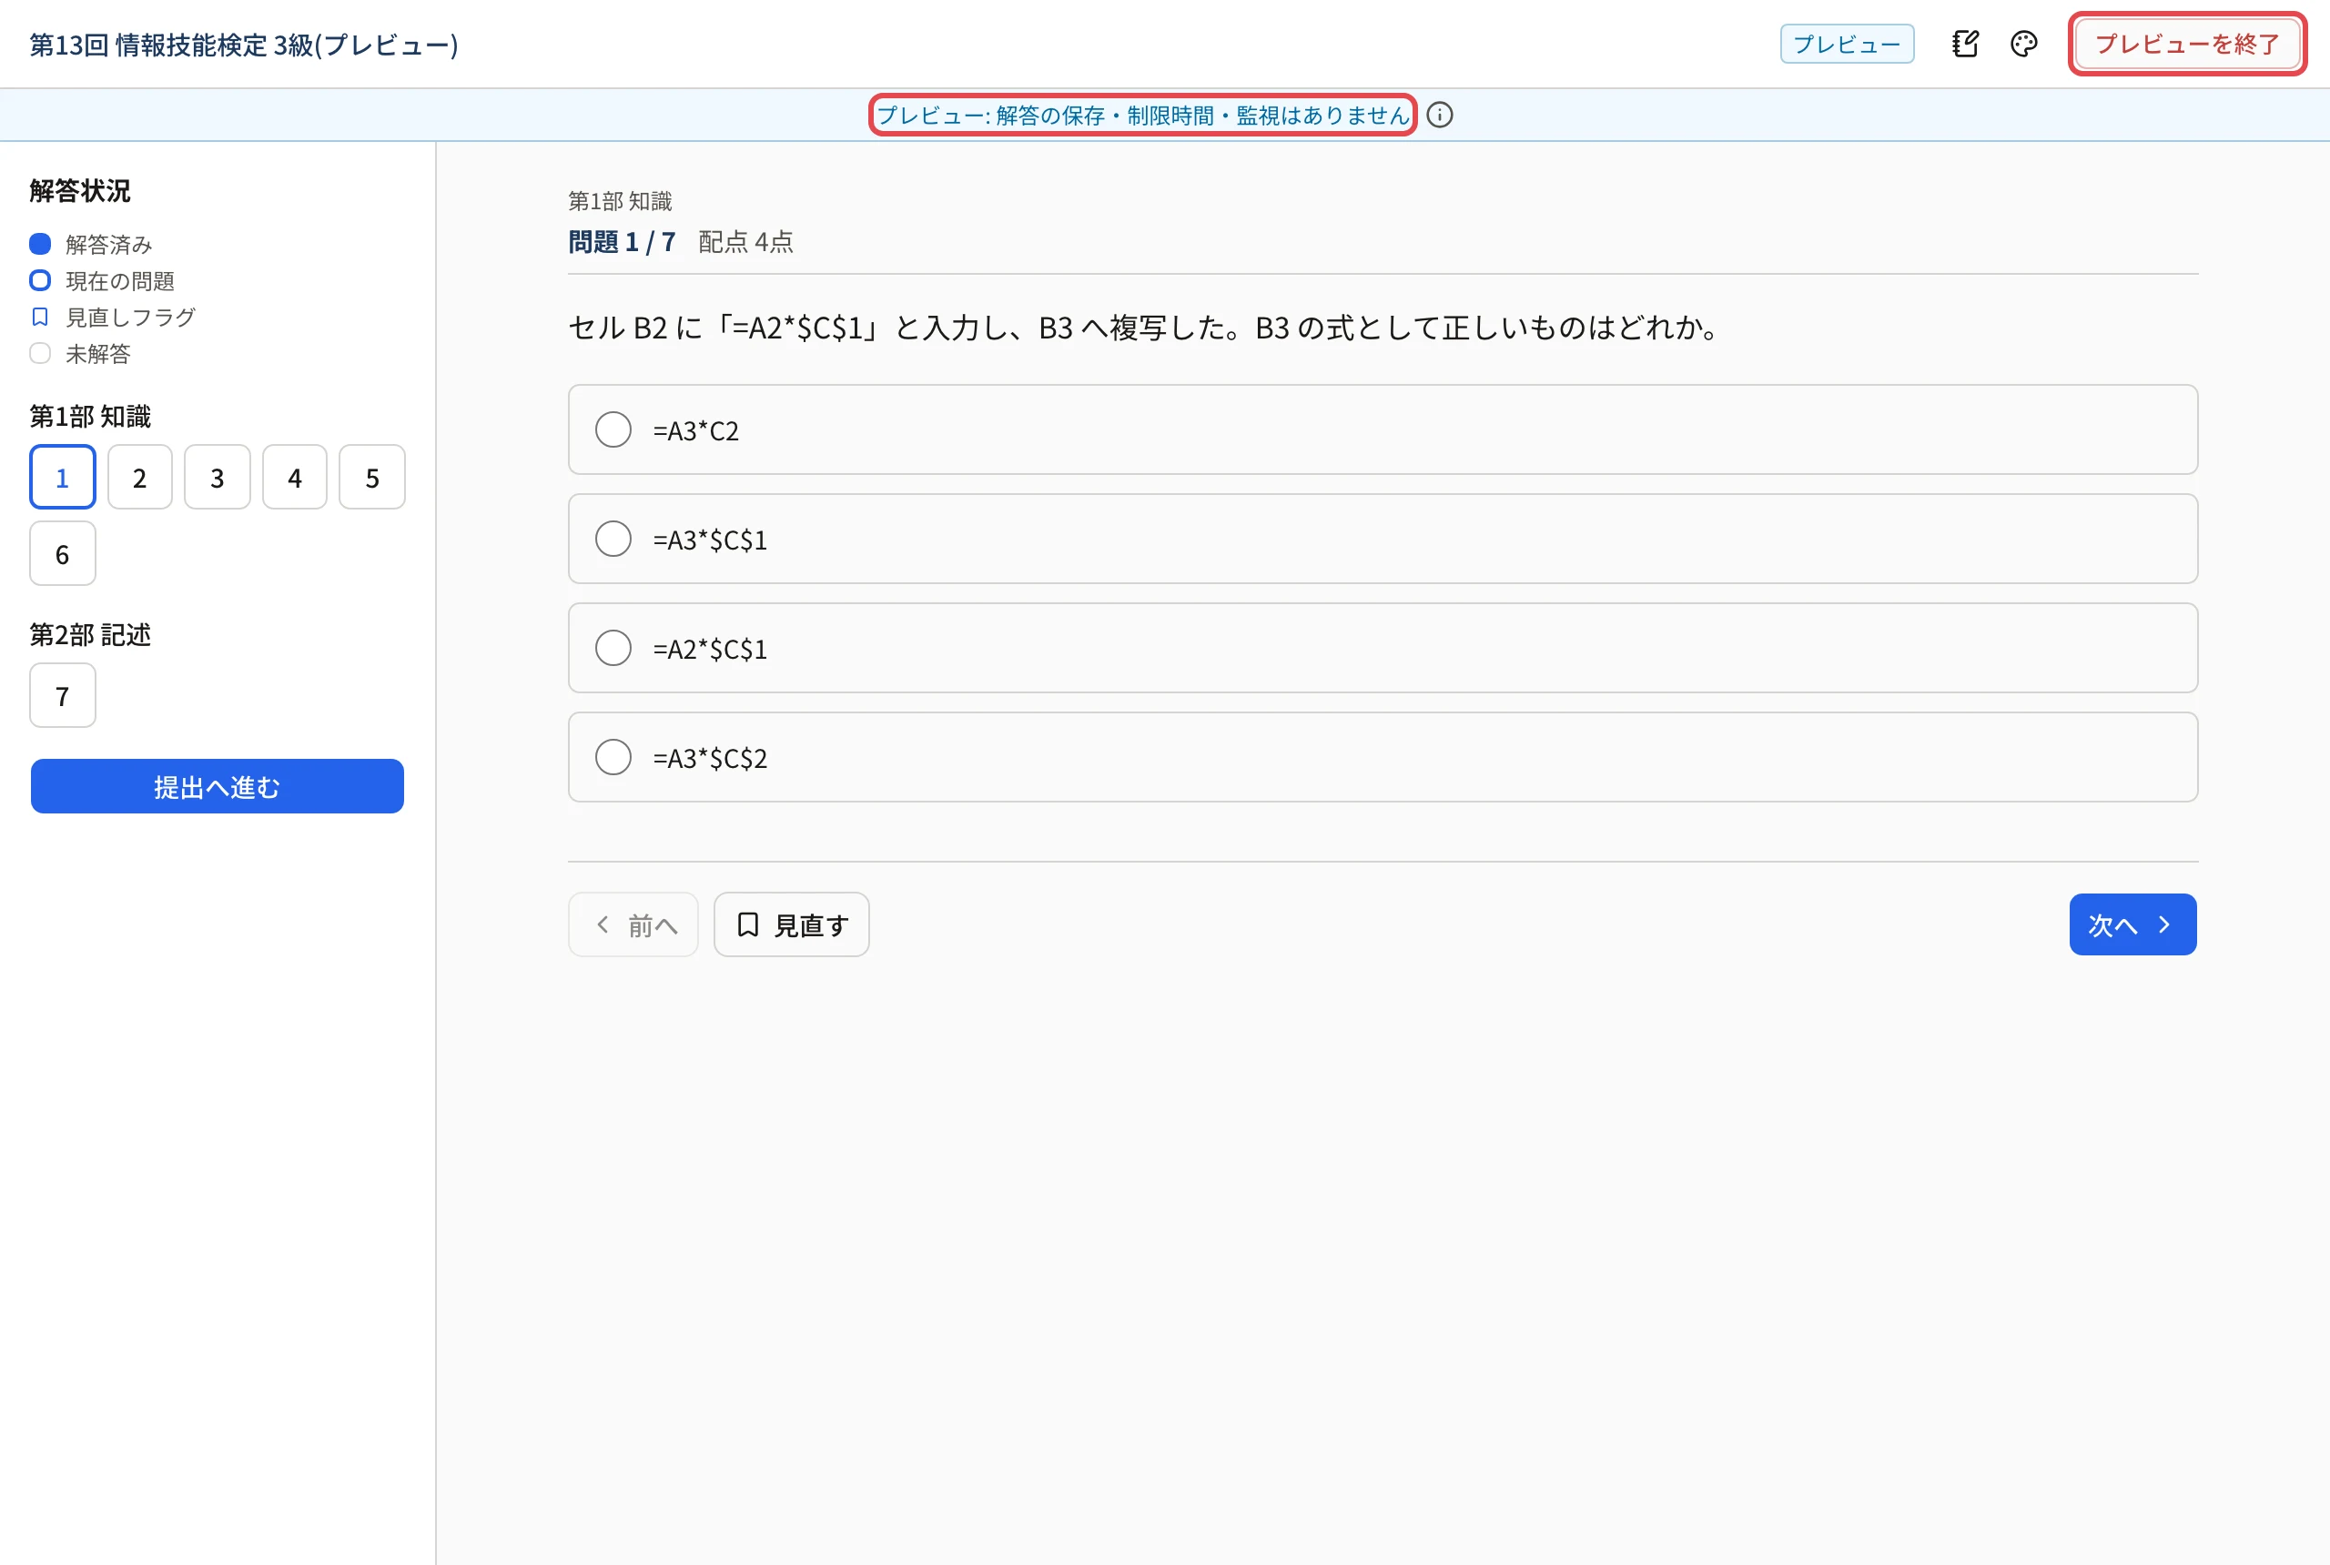Jump to question 5 in the sidebar

point(372,477)
